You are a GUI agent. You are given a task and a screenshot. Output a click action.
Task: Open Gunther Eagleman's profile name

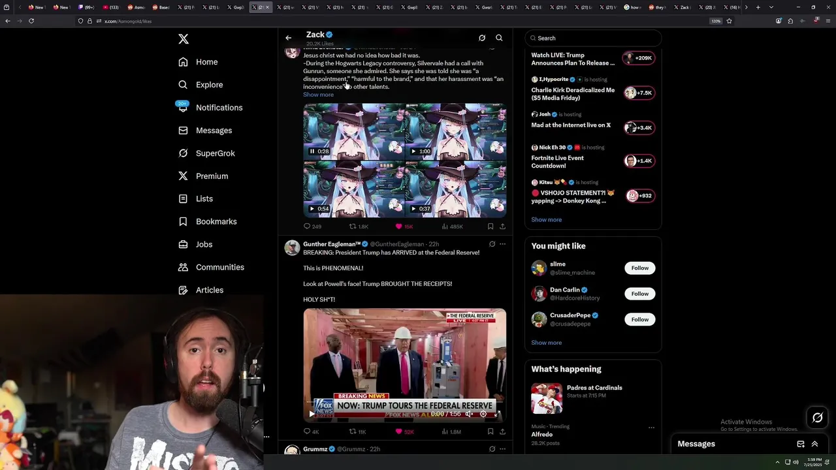[x=332, y=244]
